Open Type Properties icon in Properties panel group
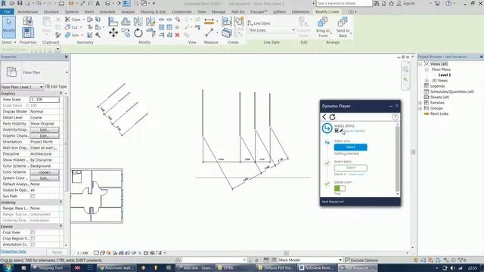 [27, 22]
